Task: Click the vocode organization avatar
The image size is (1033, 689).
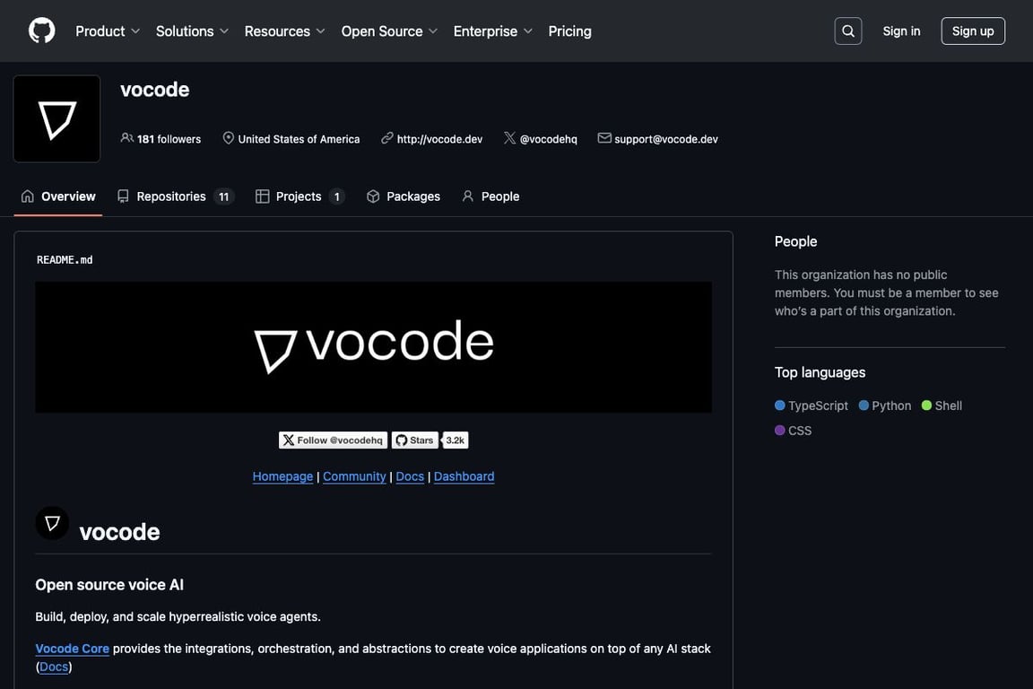Action: coord(56,118)
